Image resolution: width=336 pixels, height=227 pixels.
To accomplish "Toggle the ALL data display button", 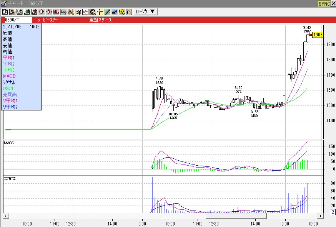I will [56, 12].
